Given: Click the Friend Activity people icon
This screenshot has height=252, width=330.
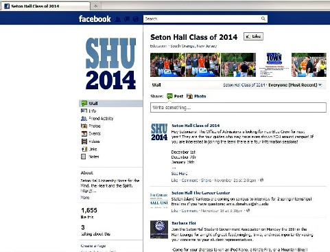Looking at the screenshot, I should tap(84, 118).
